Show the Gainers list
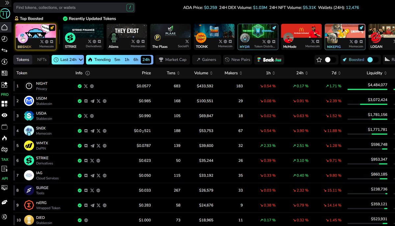This screenshot has height=226, width=395. (x=206, y=60)
